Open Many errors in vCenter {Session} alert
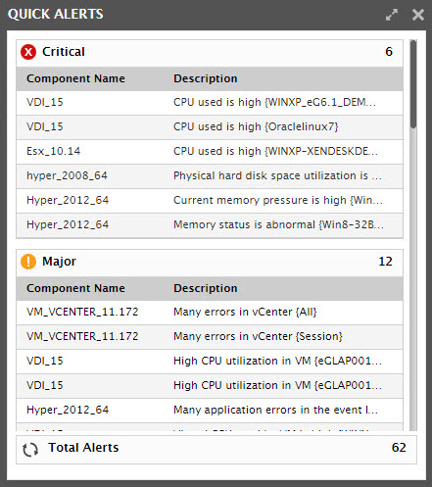Image resolution: width=432 pixels, height=487 pixels. (x=258, y=336)
